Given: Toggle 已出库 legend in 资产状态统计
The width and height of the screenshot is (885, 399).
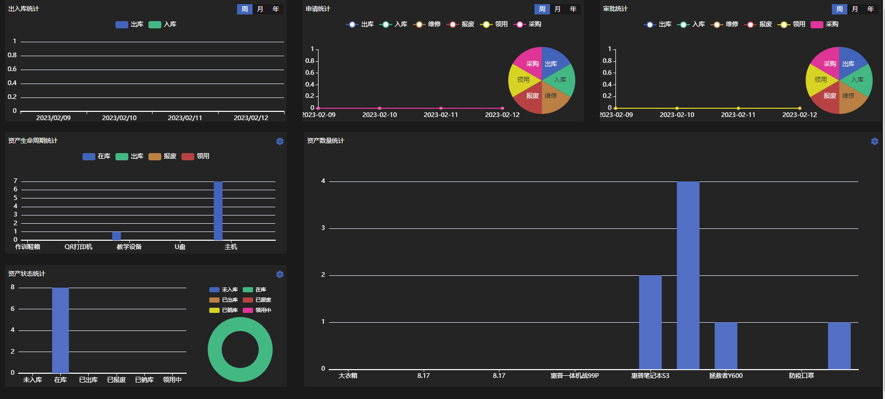Looking at the screenshot, I should tap(224, 300).
